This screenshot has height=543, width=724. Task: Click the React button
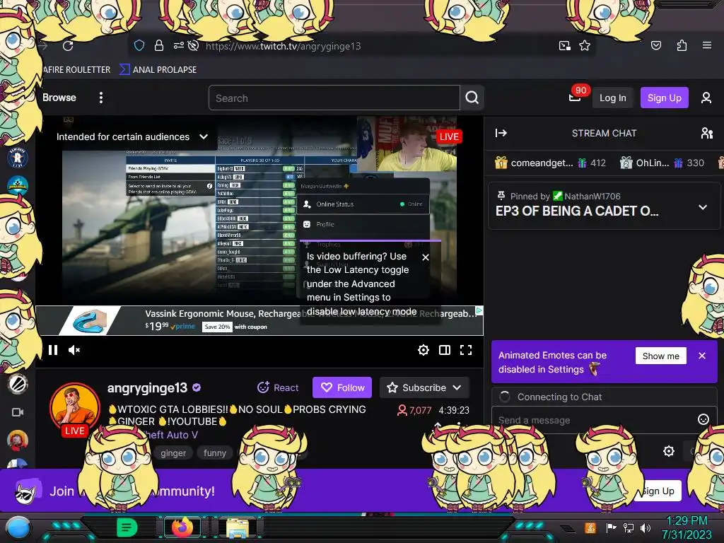(278, 387)
